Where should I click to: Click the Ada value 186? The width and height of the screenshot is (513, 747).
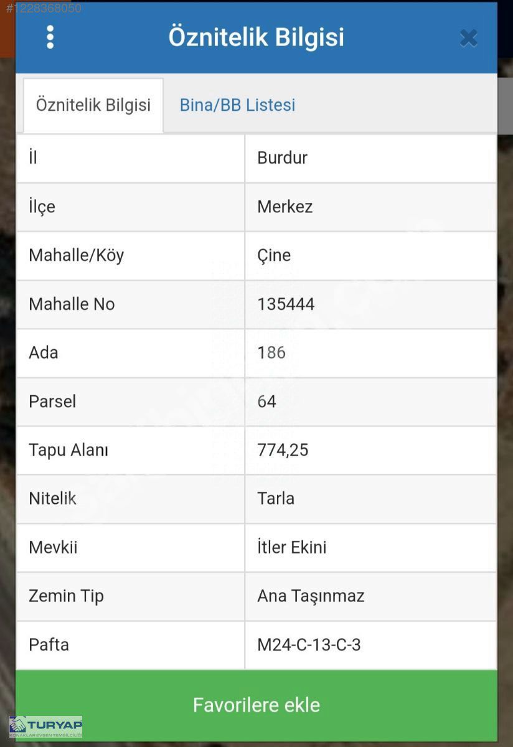tap(271, 352)
